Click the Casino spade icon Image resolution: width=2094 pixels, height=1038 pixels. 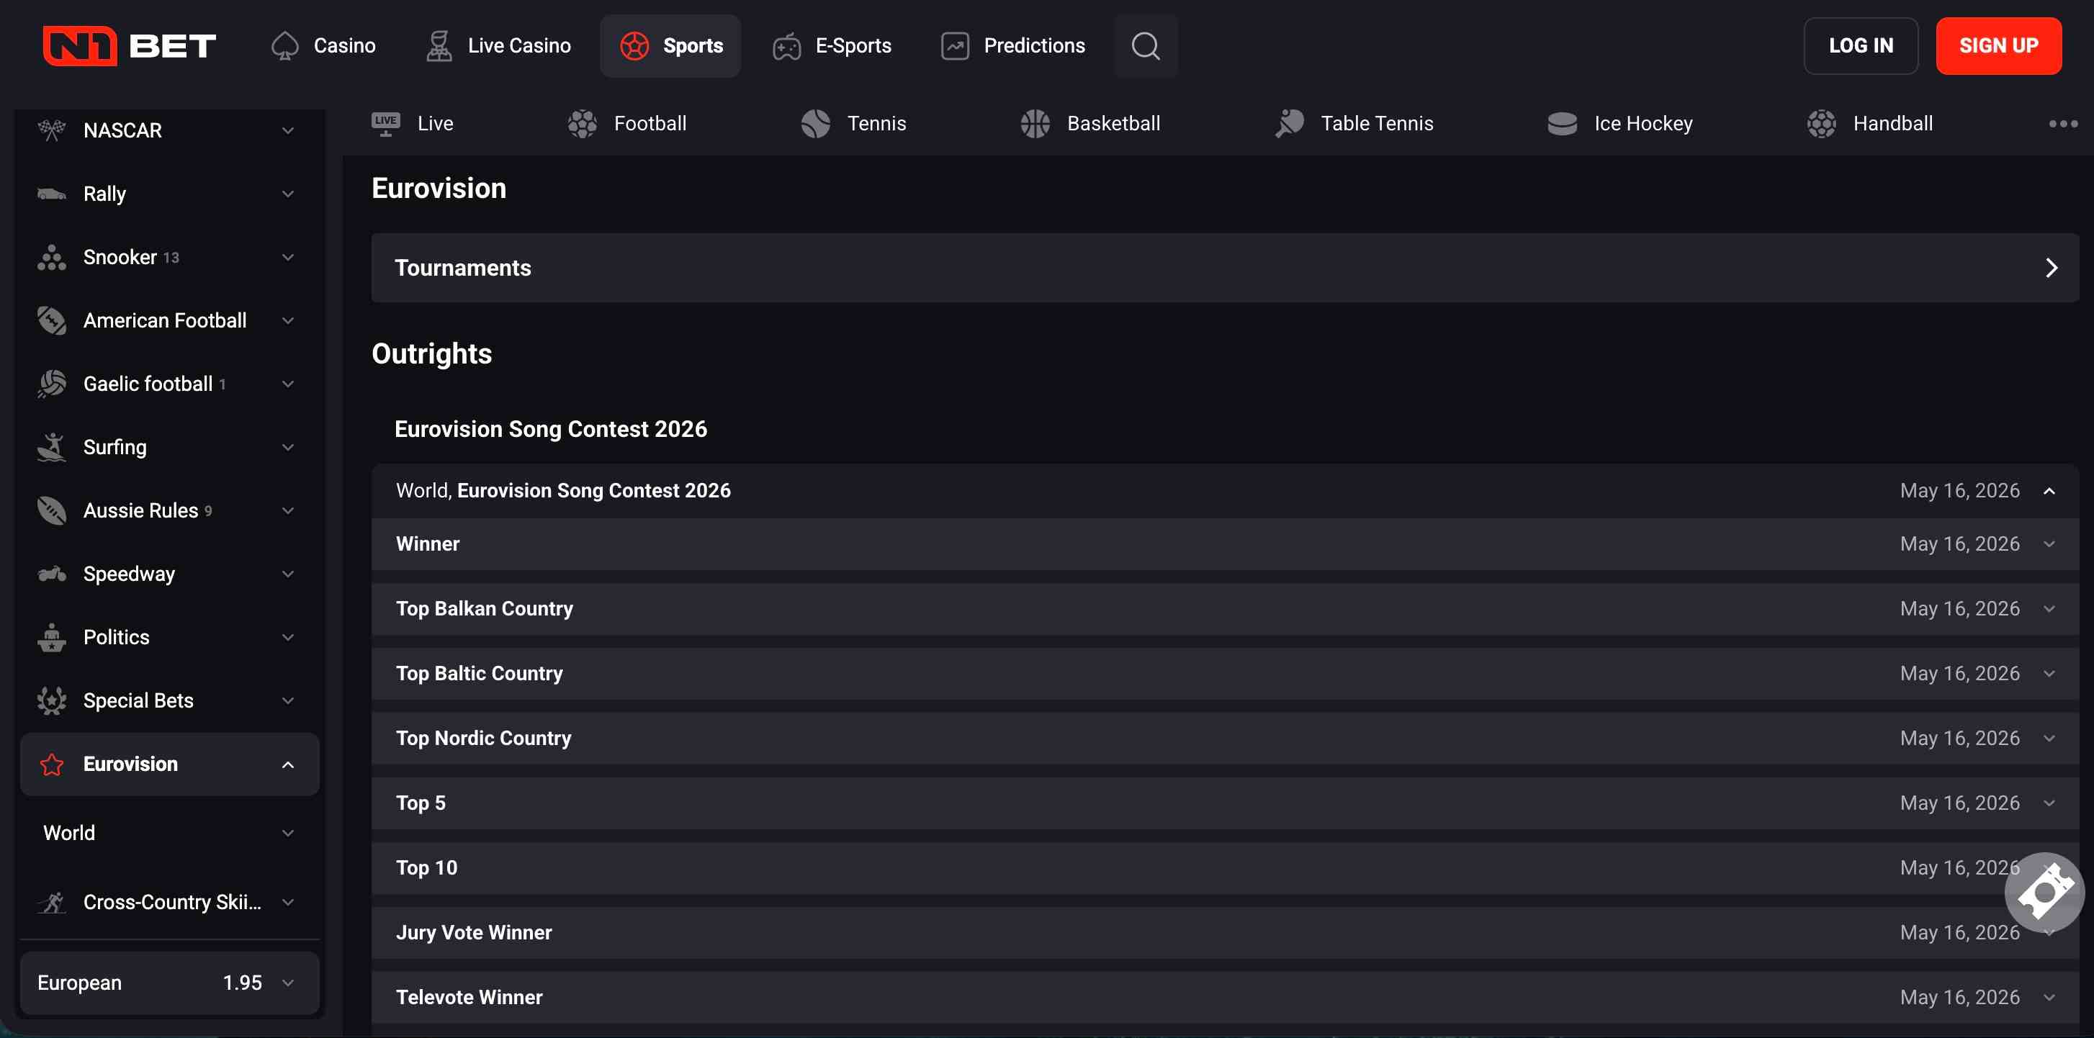(x=284, y=45)
